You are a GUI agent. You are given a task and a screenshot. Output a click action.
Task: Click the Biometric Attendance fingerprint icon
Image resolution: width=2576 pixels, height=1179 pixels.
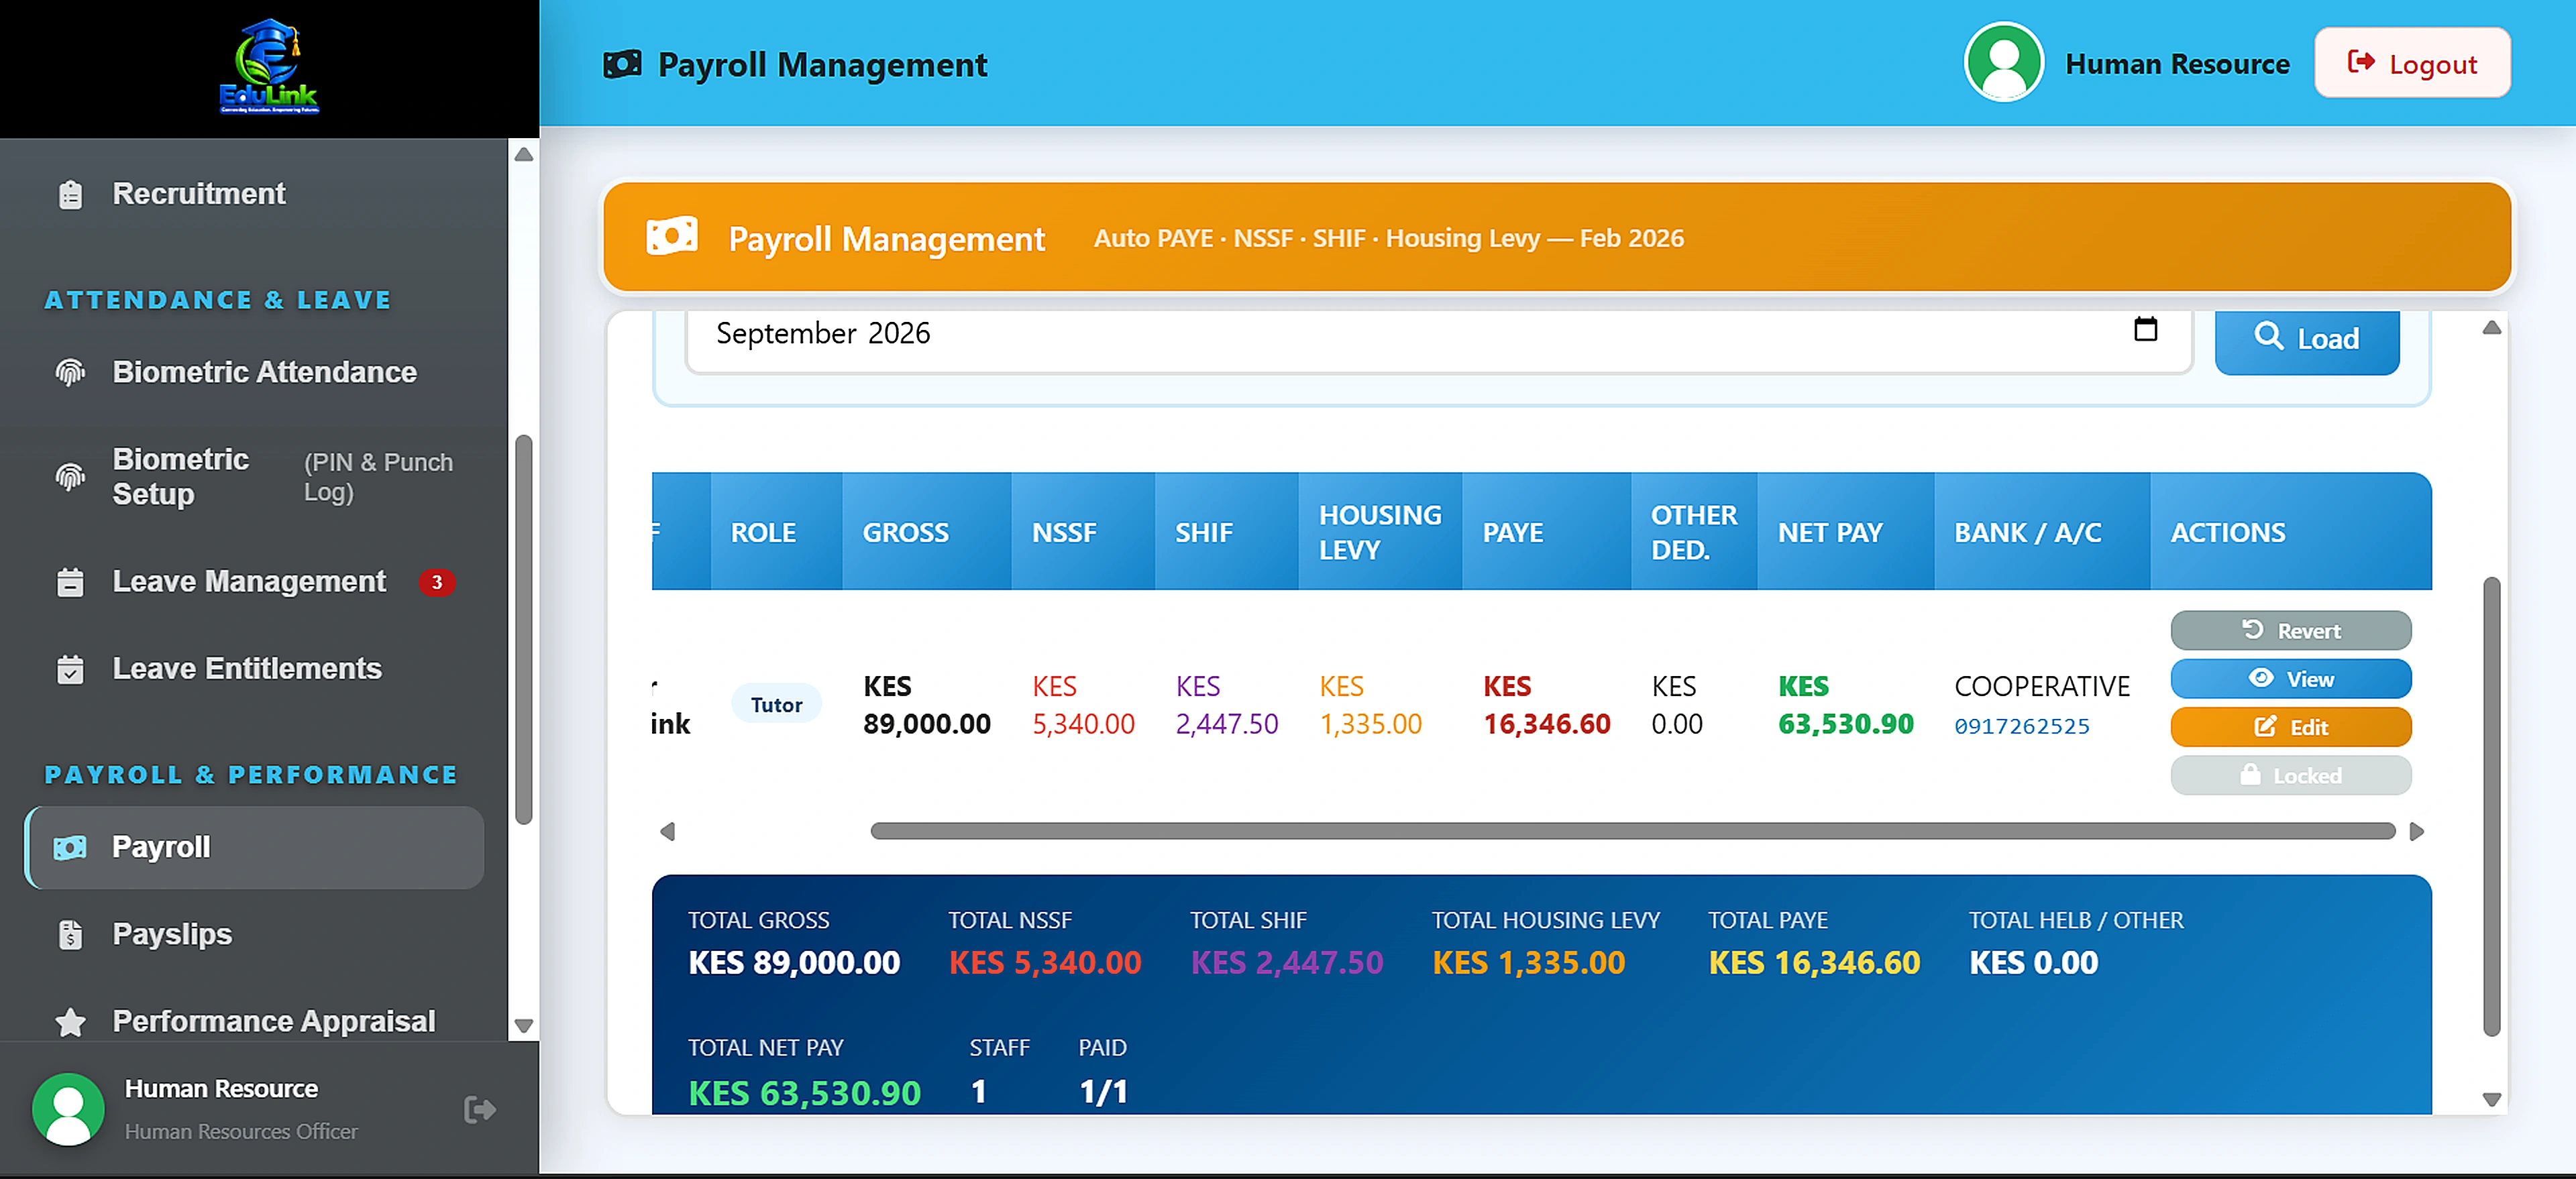(70, 373)
